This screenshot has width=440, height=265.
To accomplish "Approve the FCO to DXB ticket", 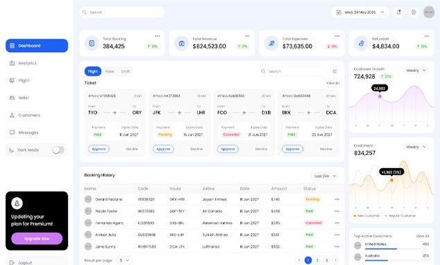I will click(228, 149).
